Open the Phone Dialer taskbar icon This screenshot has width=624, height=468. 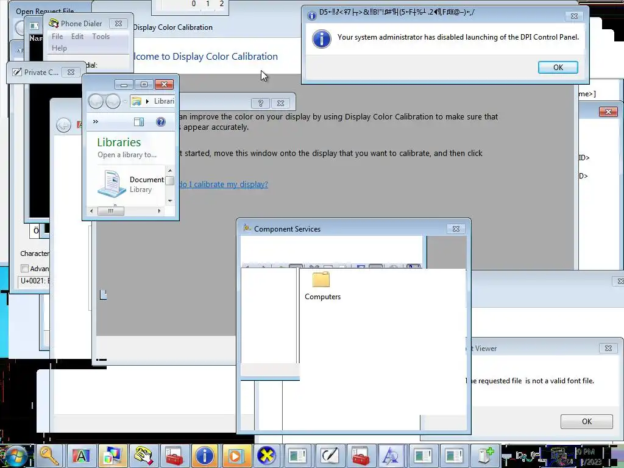point(144,456)
